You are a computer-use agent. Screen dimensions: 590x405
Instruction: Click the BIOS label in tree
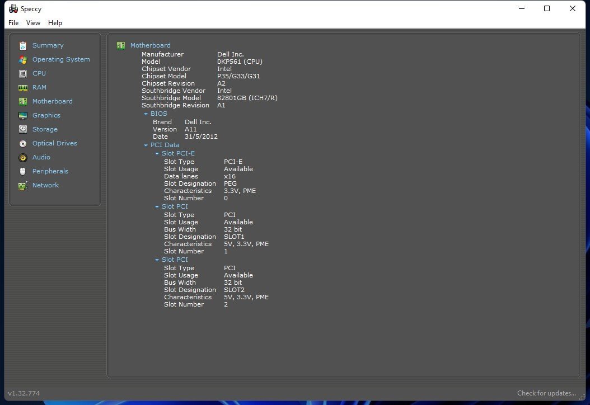(159, 114)
